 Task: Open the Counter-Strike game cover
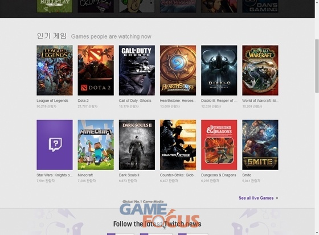(x=178, y=145)
